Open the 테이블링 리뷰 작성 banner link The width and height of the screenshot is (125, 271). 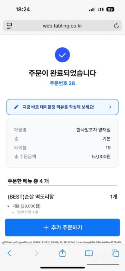pos(62,107)
